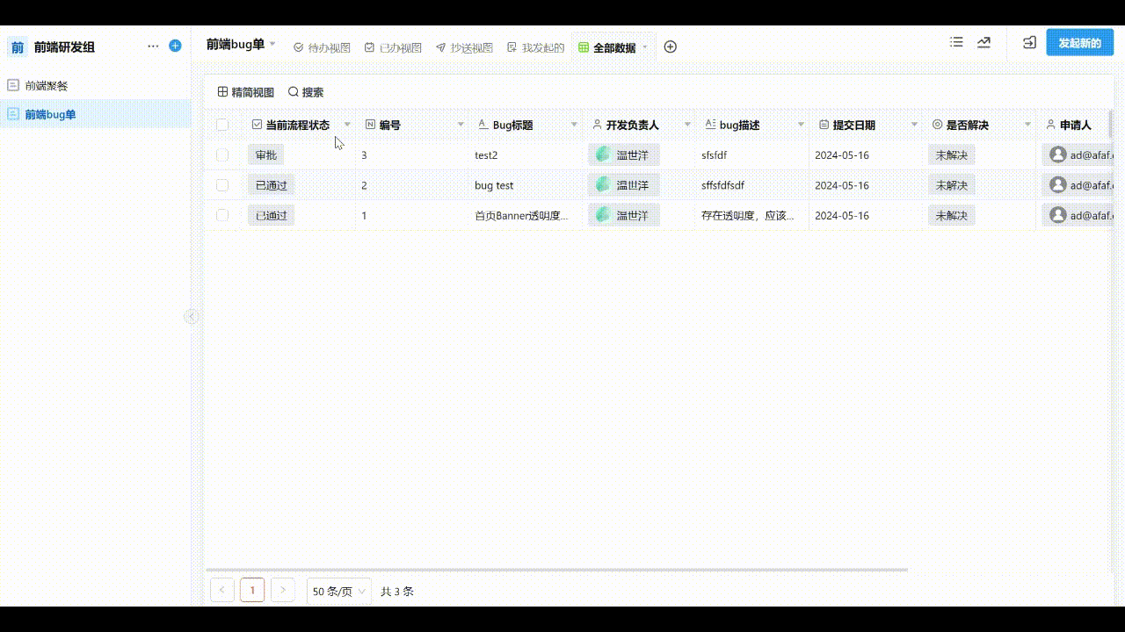Open the 我发起的 view
Viewport: 1125px width, 632px height.
[537, 47]
